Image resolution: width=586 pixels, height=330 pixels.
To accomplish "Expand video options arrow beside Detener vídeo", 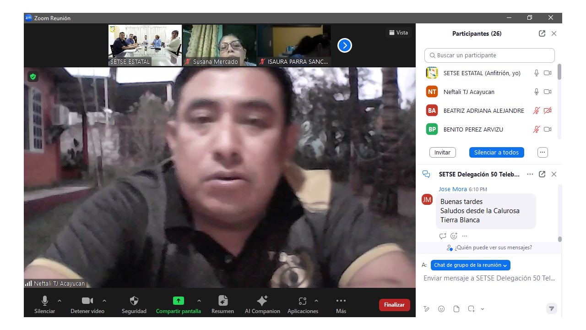I will (104, 301).
